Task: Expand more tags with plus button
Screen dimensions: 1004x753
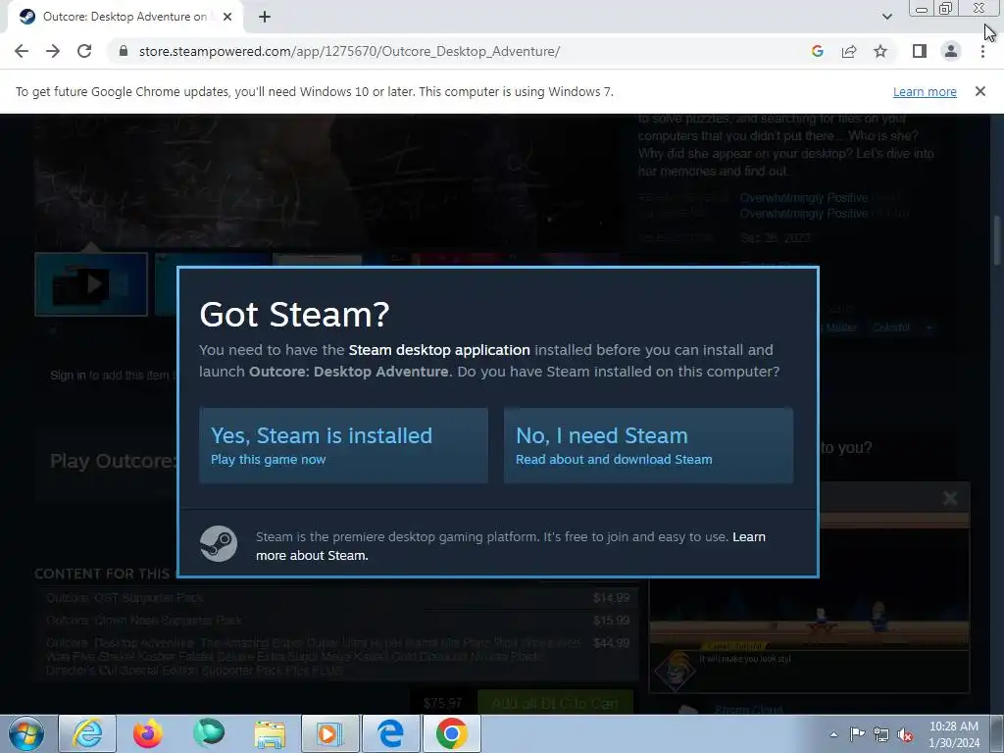Action: click(929, 327)
